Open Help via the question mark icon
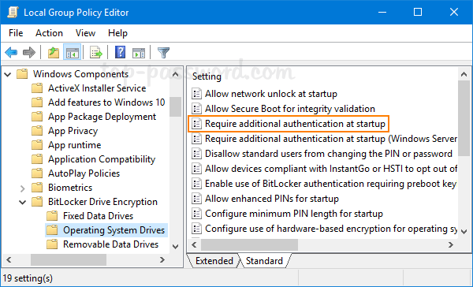The image size is (473, 287). click(120, 53)
